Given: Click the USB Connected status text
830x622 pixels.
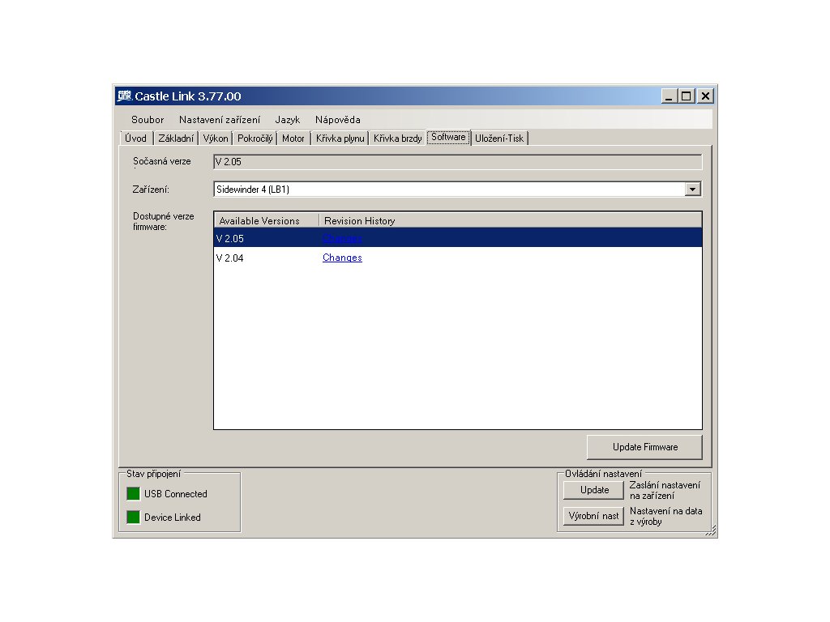Looking at the screenshot, I should 176,493.
